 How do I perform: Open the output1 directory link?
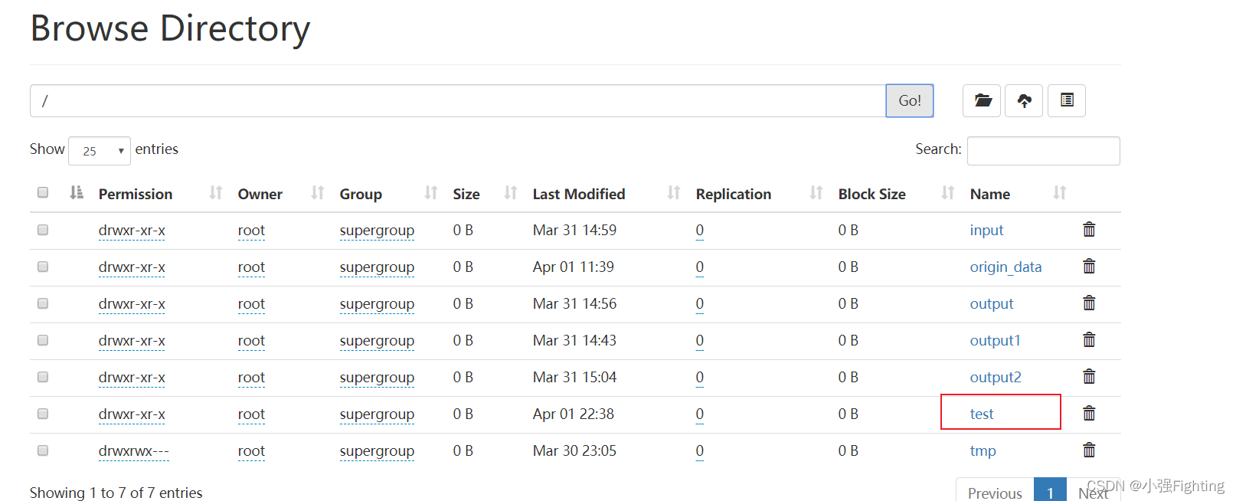(x=996, y=340)
